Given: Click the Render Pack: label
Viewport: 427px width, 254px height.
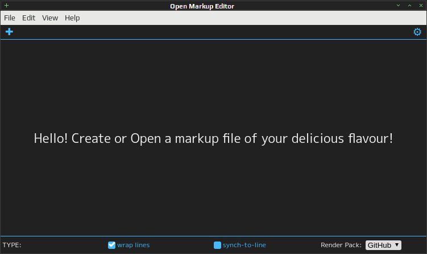Looking at the screenshot, I should click(341, 245).
